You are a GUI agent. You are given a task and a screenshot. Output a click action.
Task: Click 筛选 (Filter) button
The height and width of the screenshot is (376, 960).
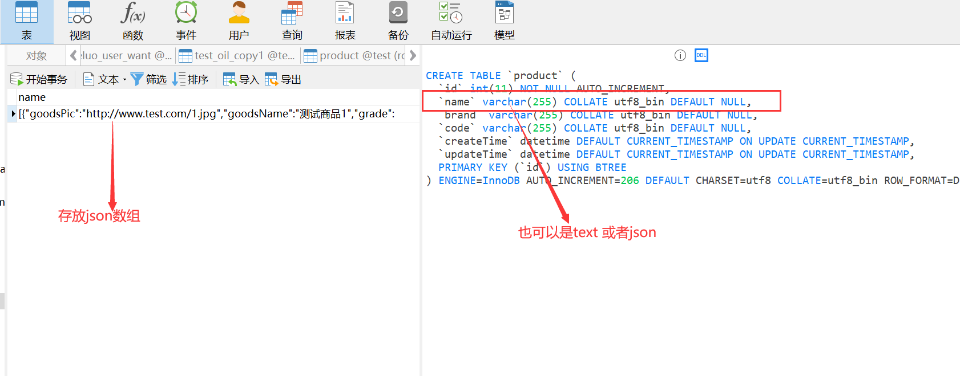[148, 79]
